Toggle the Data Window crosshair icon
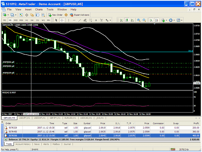Viewport: 202px width, 152px height. tap(27, 15)
